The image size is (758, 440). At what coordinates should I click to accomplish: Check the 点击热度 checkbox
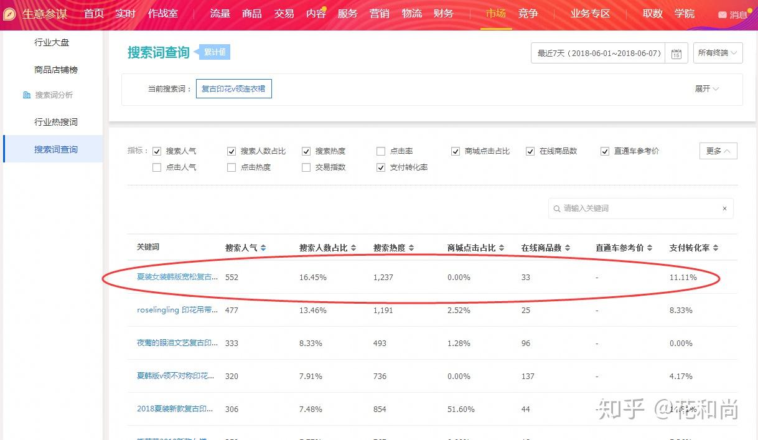[x=232, y=167]
